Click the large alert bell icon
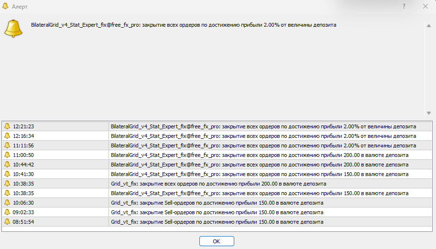The image size is (436, 249). pyautogui.click(x=13, y=28)
